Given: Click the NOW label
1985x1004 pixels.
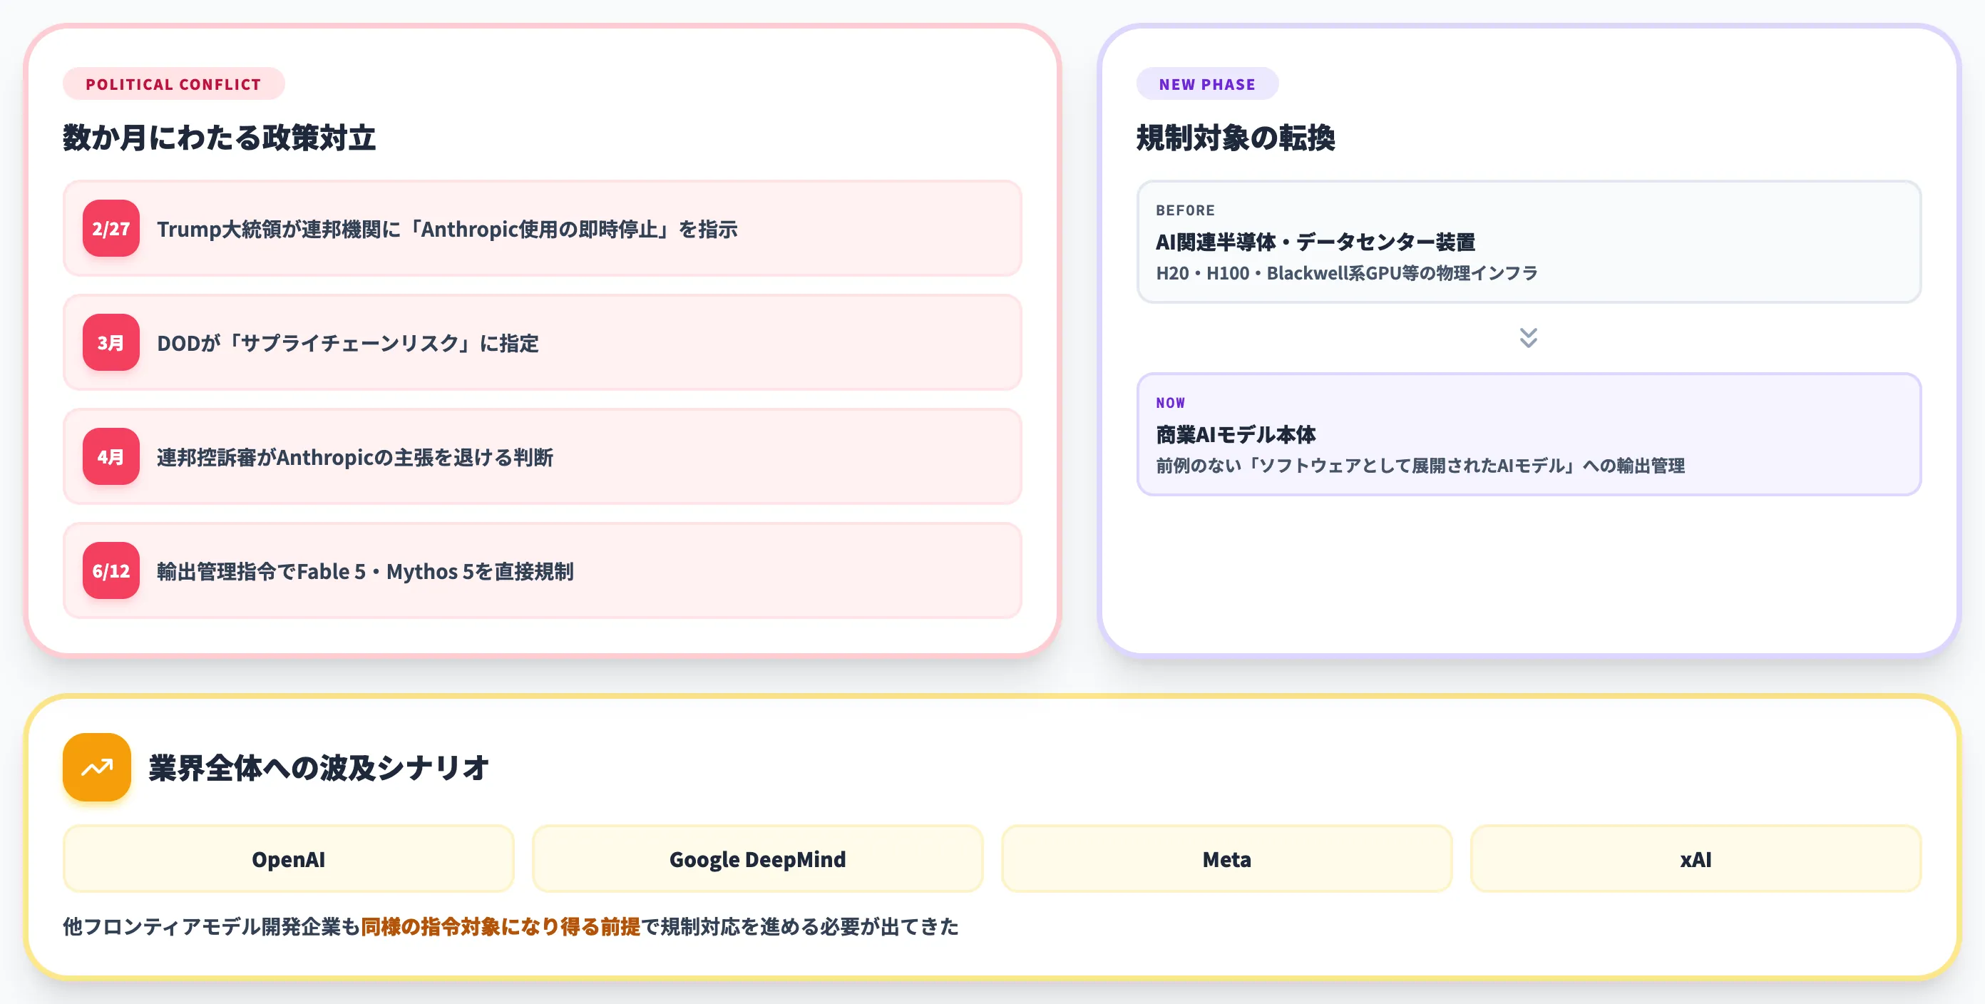Looking at the screenshot, I should [x=1171, y=403].
